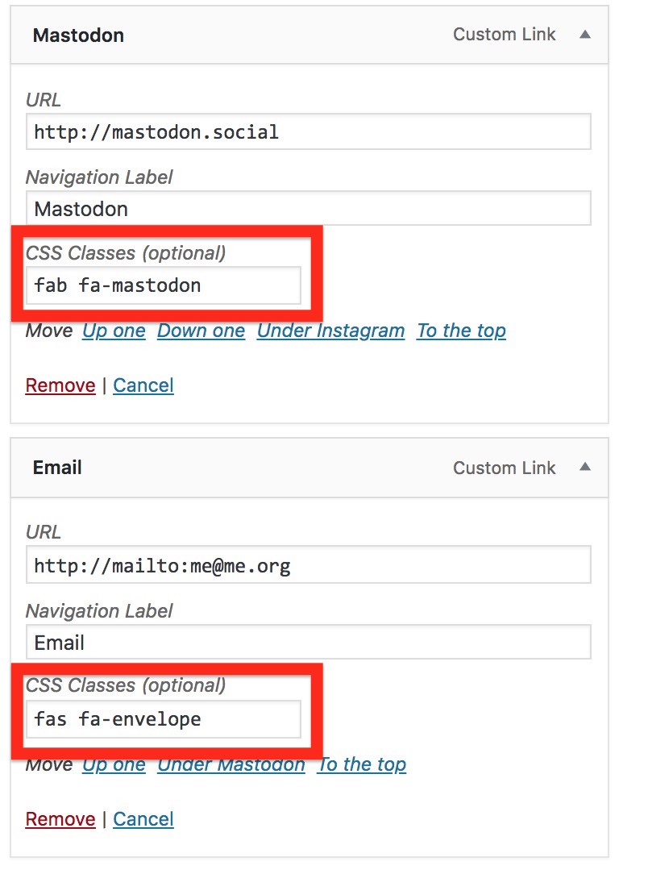Click the Email URL input field
This screenshot has height=874, width=648.
click(x=308, y=565)
